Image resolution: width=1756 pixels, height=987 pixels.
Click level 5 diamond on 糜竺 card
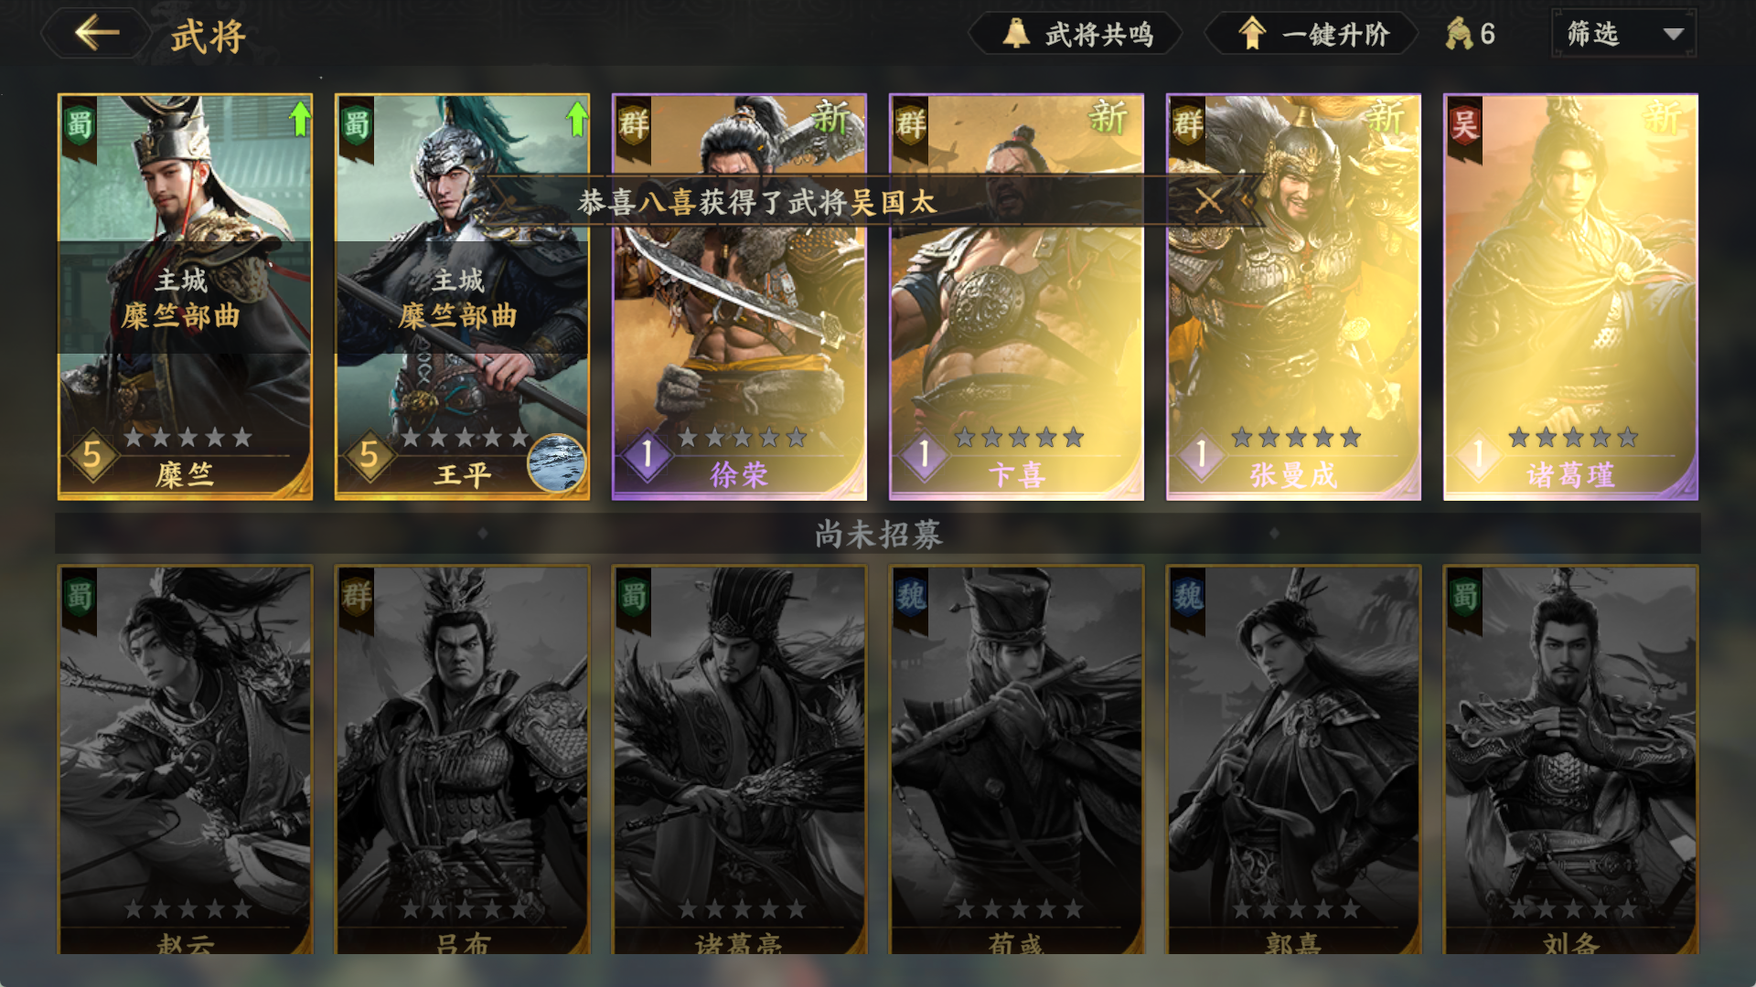pyautogui.click(x=91, y=455)
